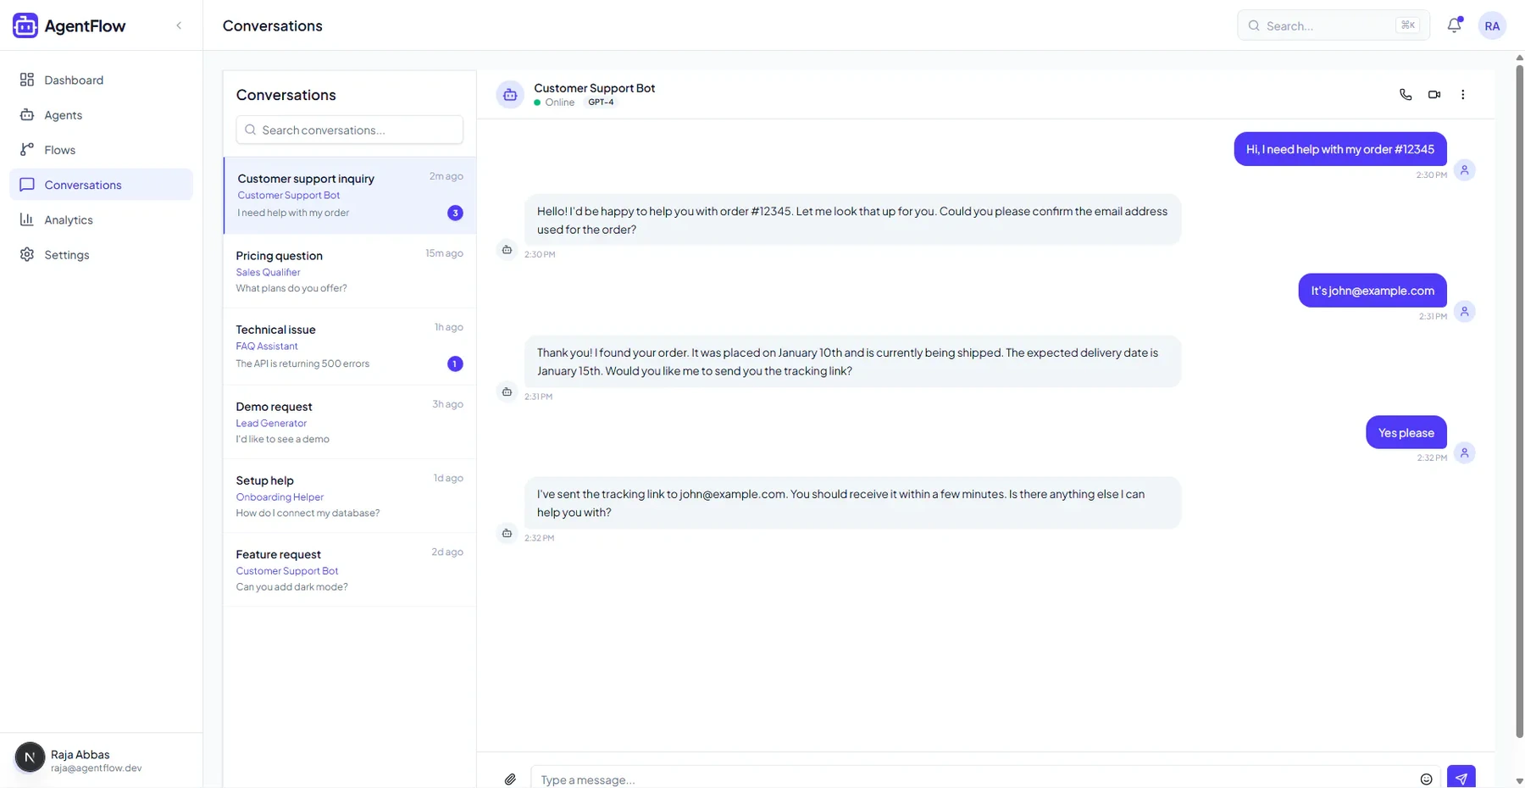
Task: Click the Customer Support Bot chat title
Action: pyautogui.click(x=594, y=87)
